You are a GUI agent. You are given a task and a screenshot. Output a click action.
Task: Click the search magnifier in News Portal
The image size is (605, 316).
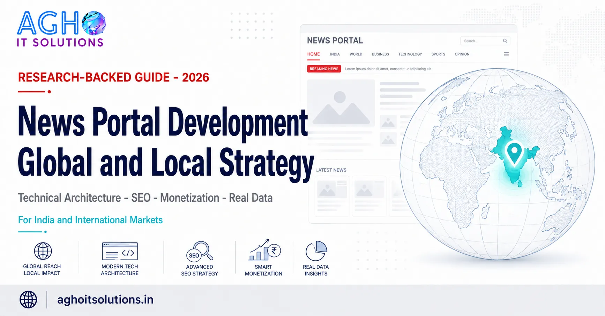point(505,41)
